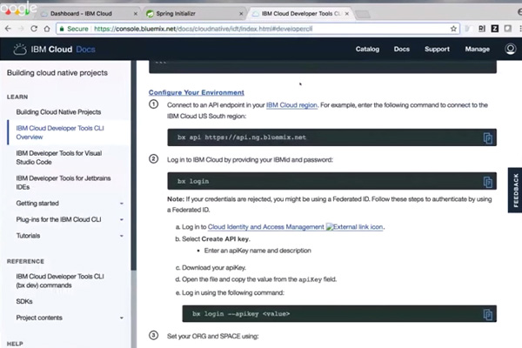Copy the bx login --apikey command
The image size is (522, 348).
pyautogui.click(x=488, y=314)
